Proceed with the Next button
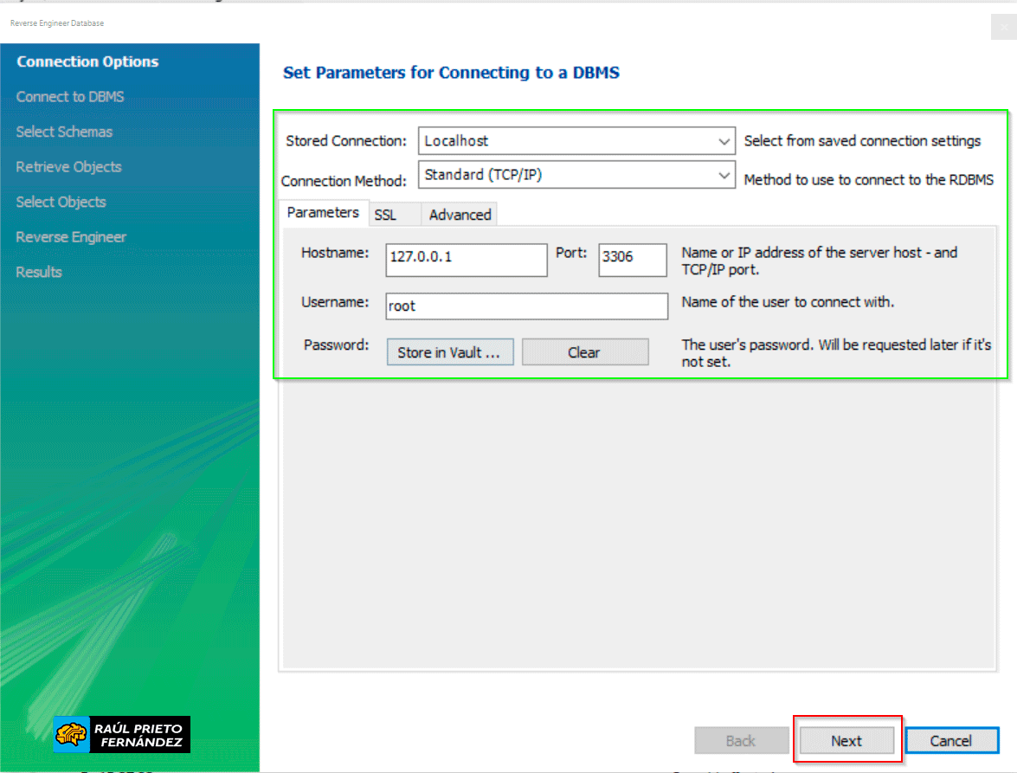Screen dimensions: 1017x773 pyautogui.click(x=846, y=741)
